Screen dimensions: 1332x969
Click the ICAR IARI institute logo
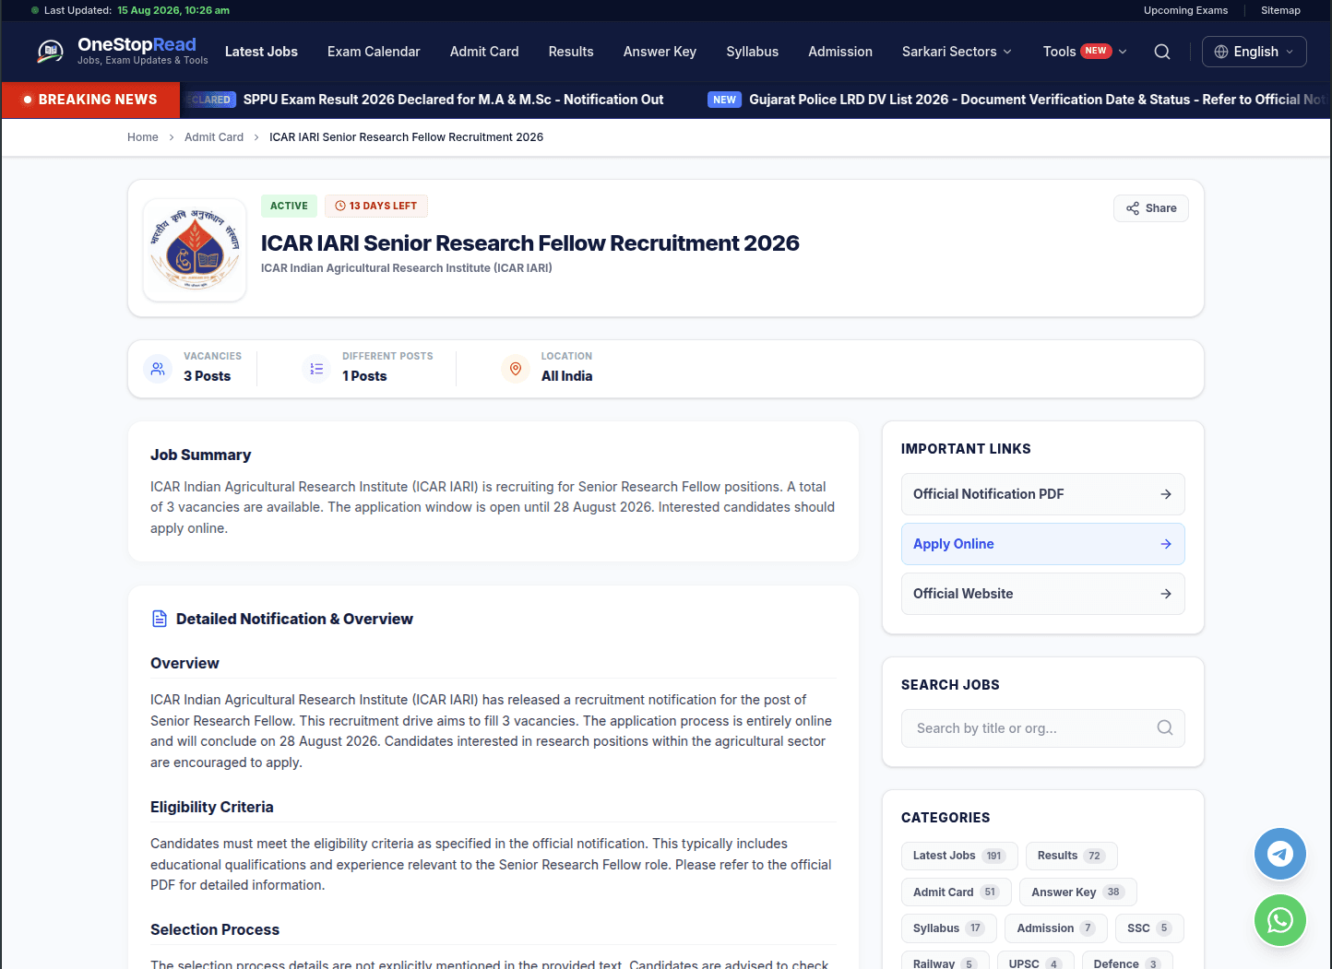[195, 249]
